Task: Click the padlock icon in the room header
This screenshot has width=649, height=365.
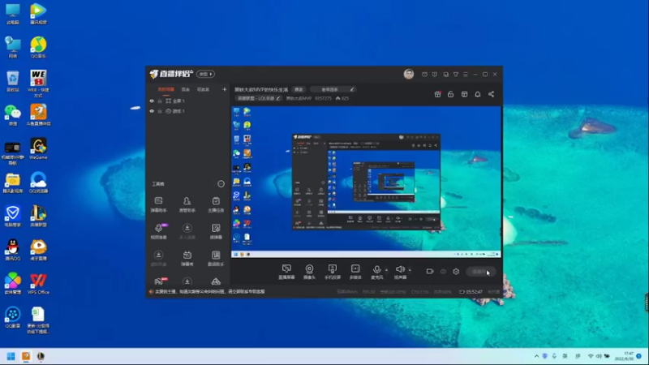Action: 451,94
